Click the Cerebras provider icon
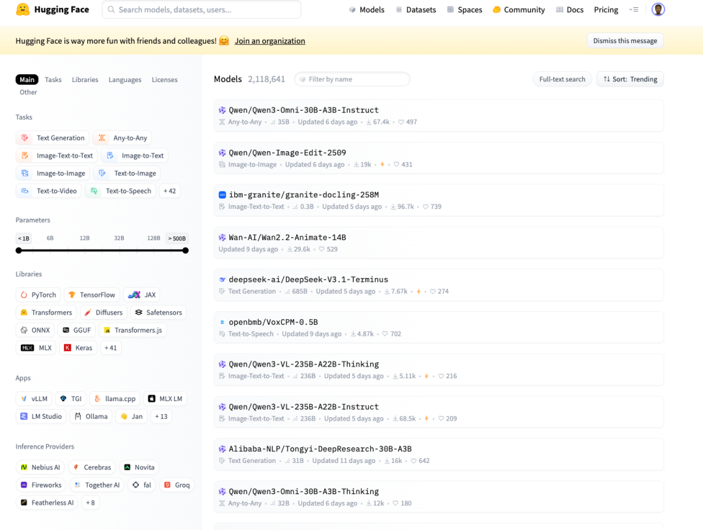 (x=76, y=467)
